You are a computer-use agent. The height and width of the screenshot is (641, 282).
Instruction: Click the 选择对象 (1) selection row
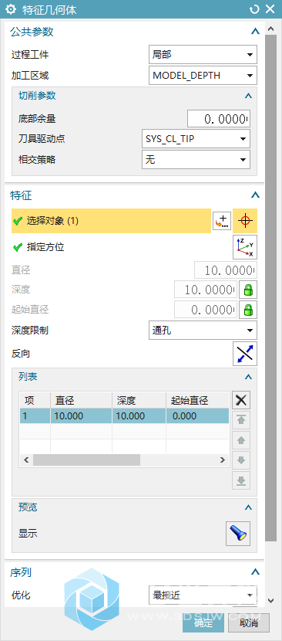[x=112, y=221]
